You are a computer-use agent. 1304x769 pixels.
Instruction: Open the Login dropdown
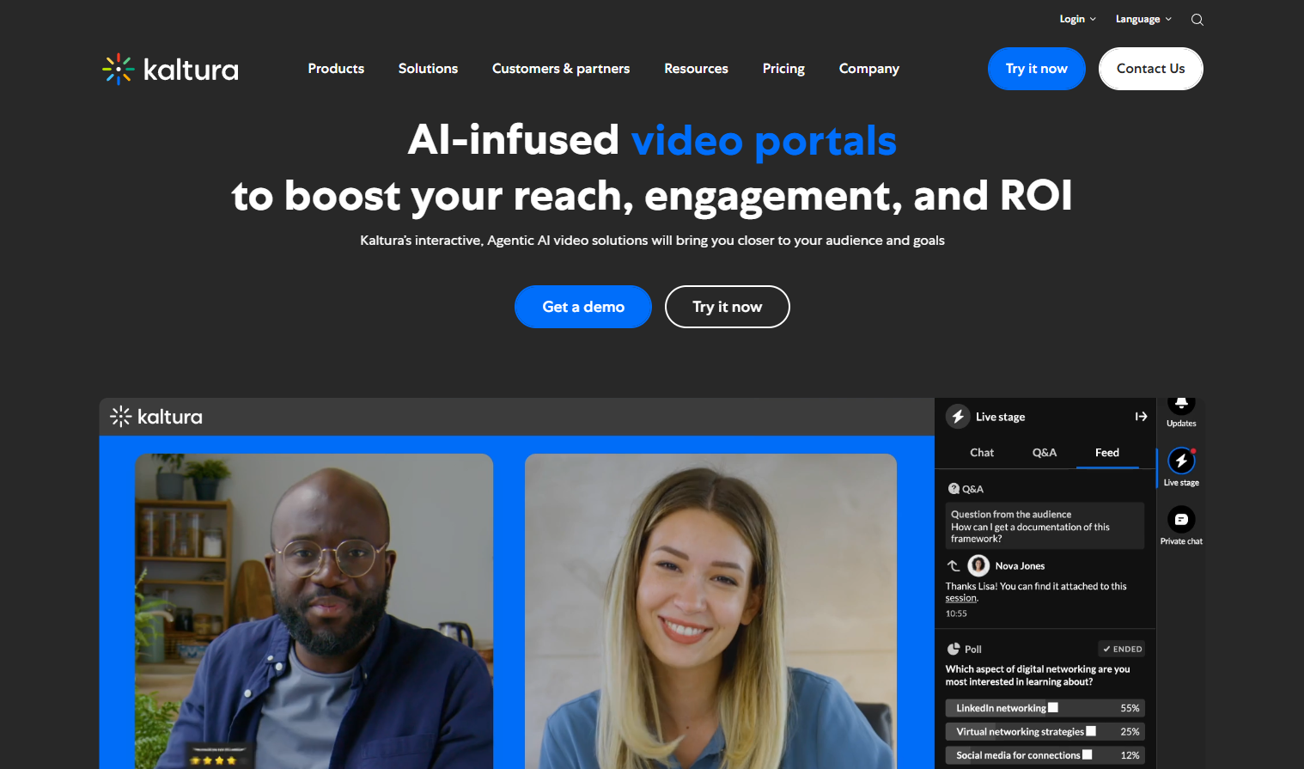(x=1077, y=19)
